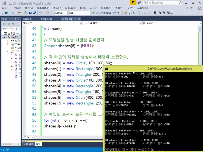This screenshot has width=203, height=152.
Task: Open the document tab list dropdown
Action: (200, 19)
